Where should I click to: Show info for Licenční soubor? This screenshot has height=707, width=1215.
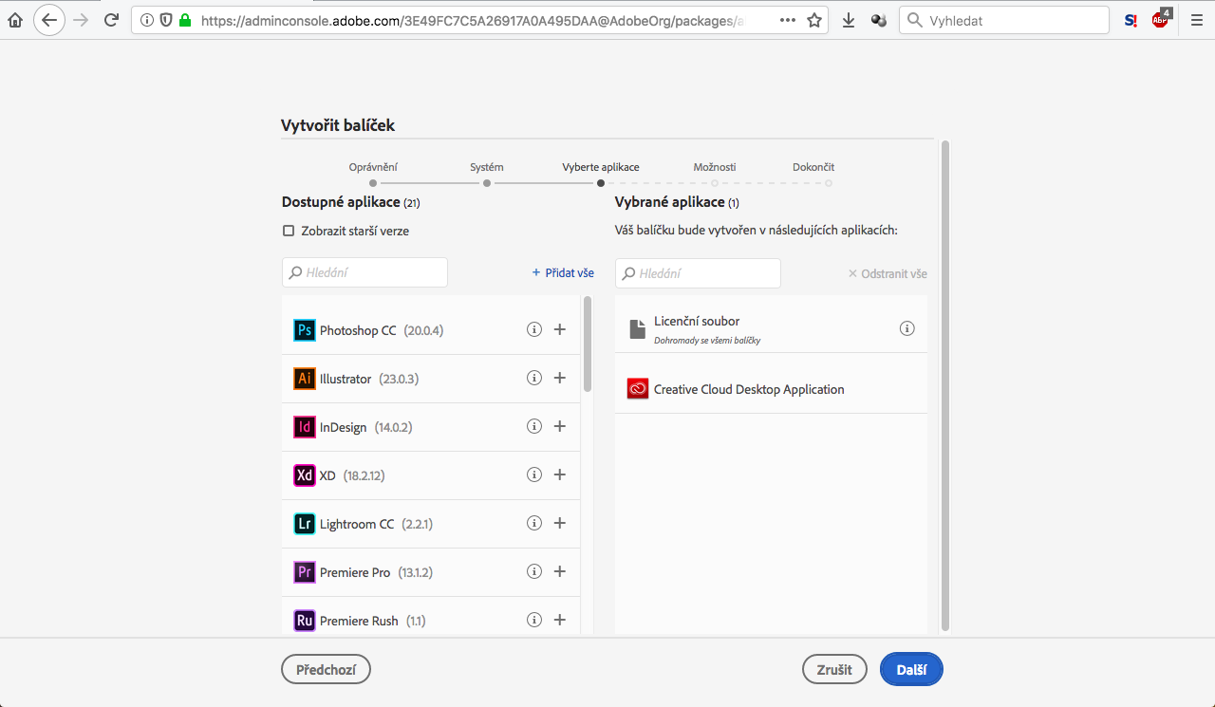[907, 328]
